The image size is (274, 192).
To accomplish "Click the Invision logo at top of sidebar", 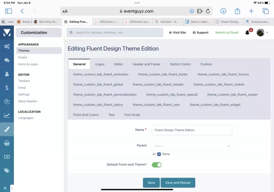I will click(7, 33).
